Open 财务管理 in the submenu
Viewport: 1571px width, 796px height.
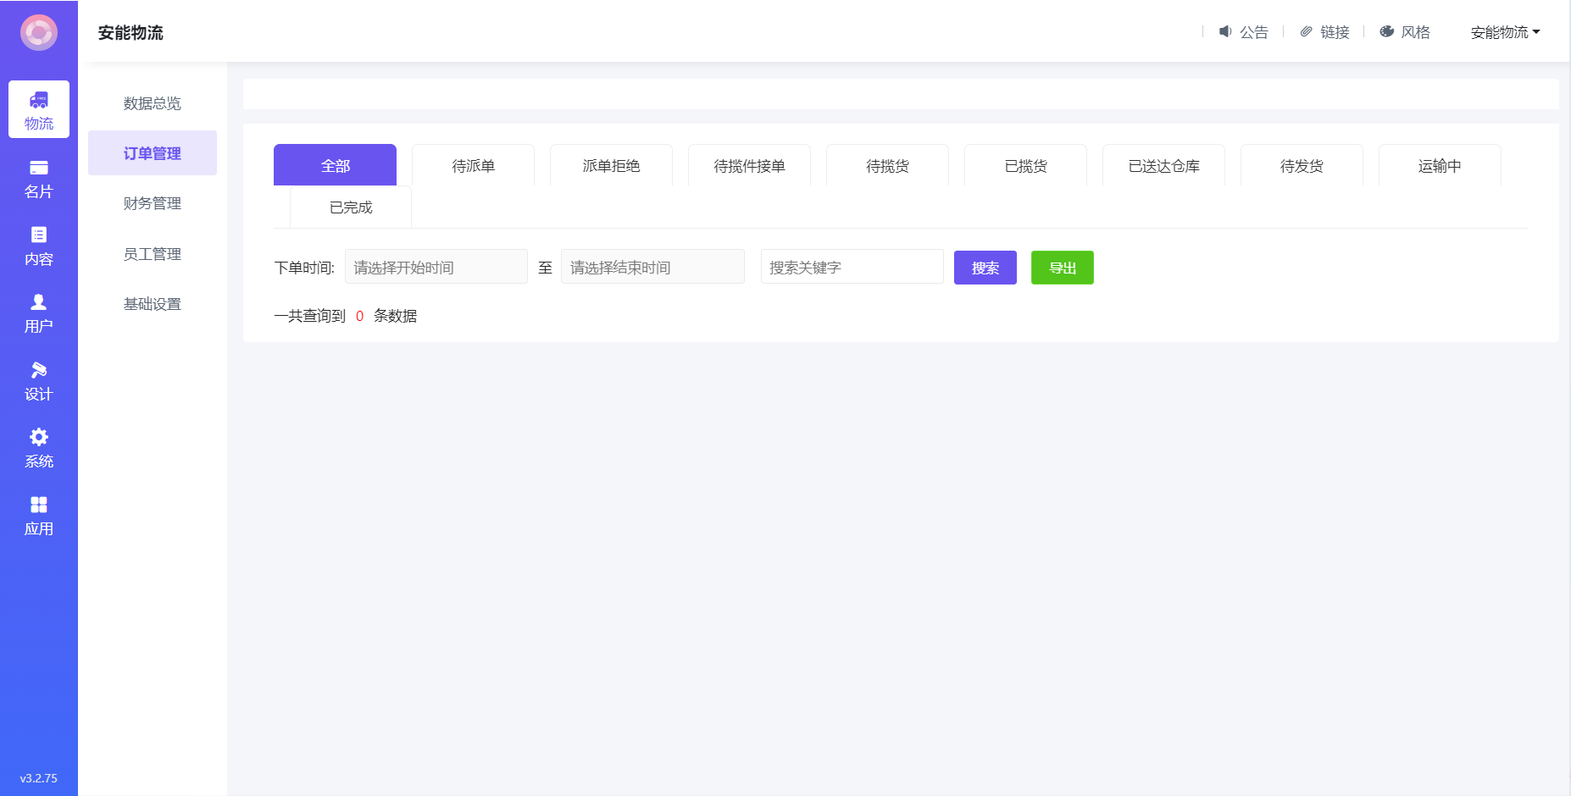coord(153,203)
